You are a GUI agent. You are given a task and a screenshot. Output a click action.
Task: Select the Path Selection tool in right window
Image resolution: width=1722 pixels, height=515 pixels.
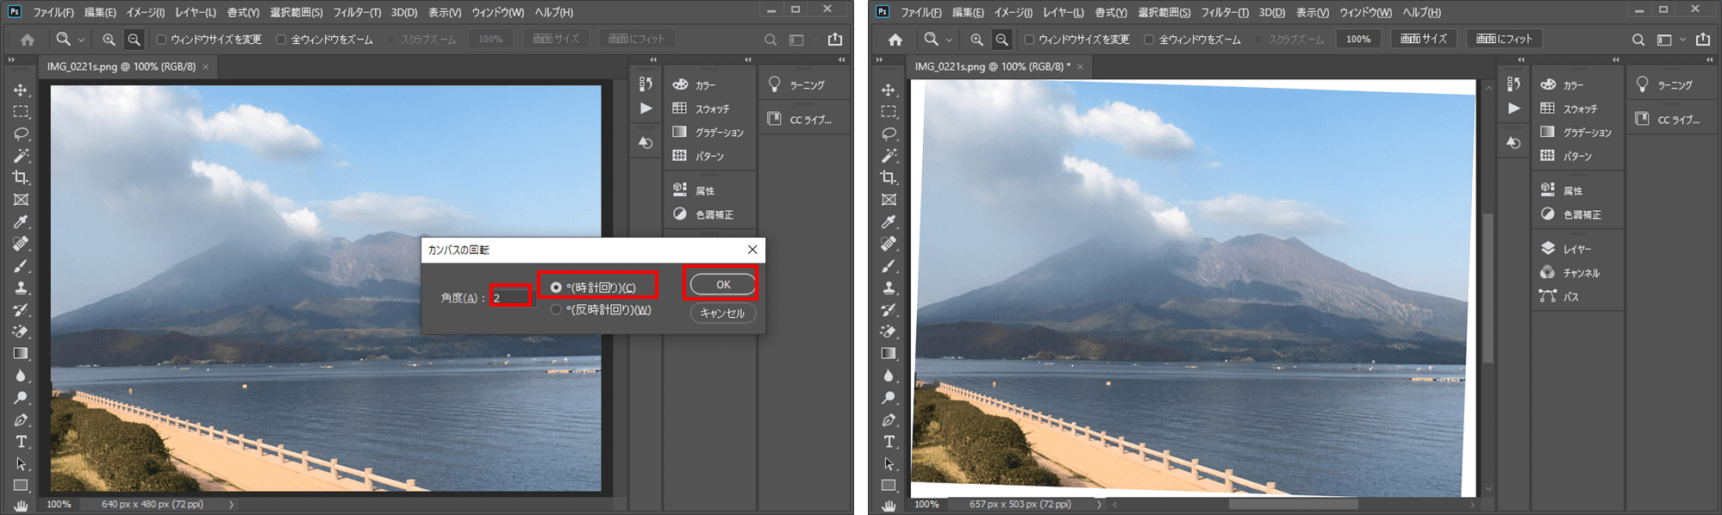[889, 464]
